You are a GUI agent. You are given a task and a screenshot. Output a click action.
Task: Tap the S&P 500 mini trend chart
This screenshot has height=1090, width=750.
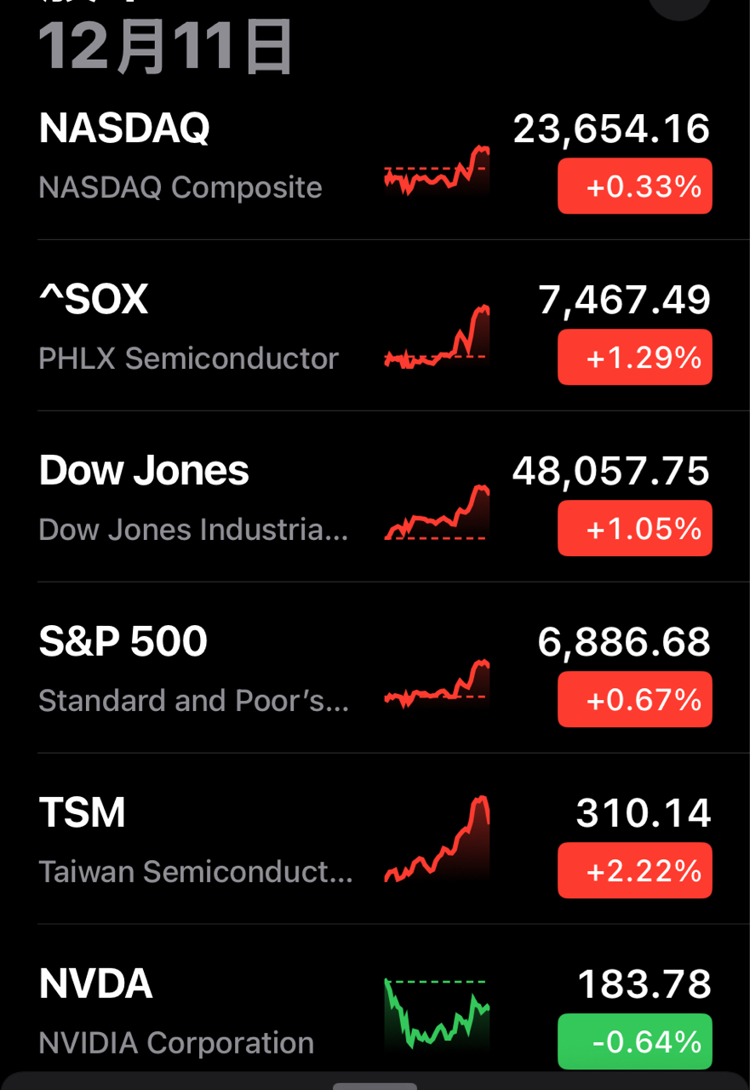click(437, 684)
